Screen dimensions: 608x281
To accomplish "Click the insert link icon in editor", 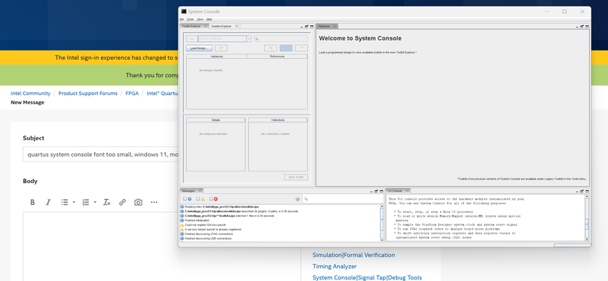I will (x=123, y=202).
